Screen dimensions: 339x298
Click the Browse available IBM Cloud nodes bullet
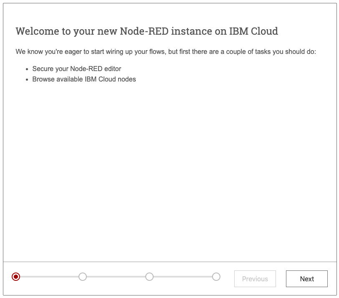coord(84,79)
